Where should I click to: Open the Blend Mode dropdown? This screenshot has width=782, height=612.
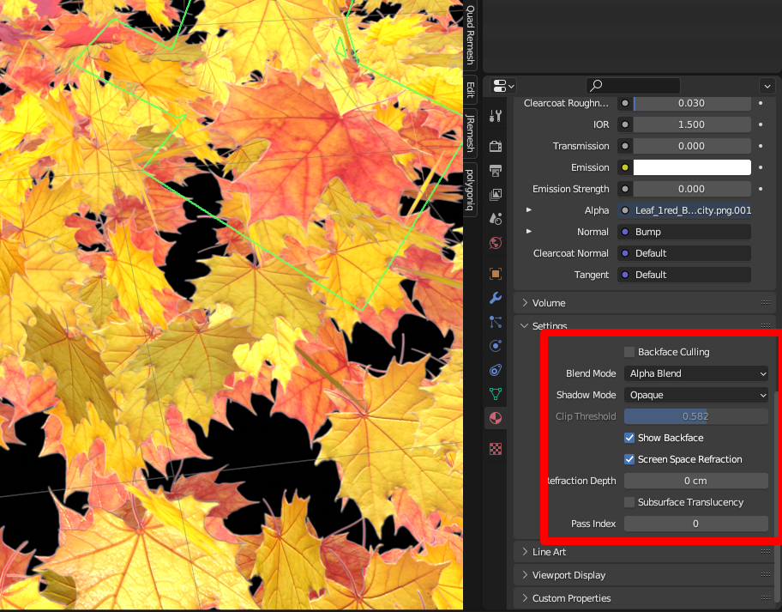pos(695,373)
